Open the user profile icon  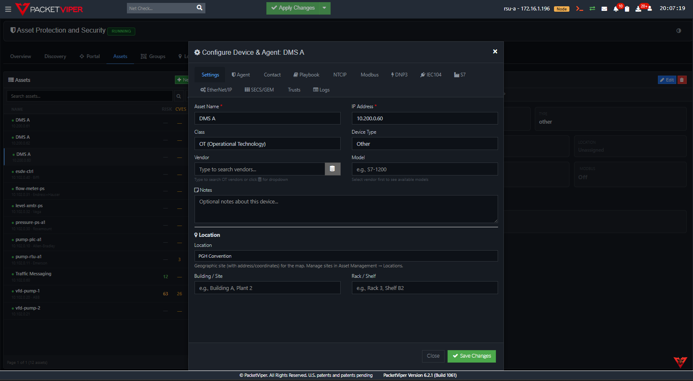click(650, 9)
